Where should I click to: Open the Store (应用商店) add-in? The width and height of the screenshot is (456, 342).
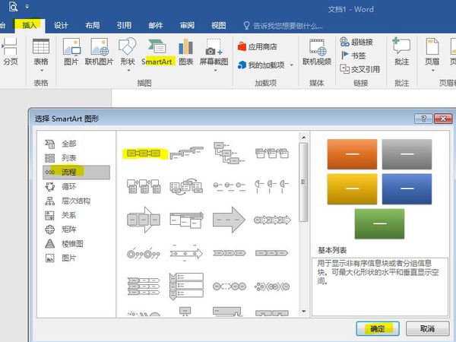(257, 46)
